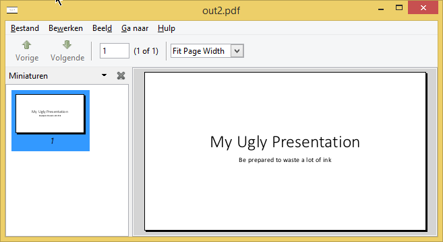Open the Ga naar menu
The height and width of the screenshot is (242, 443).
(135, 28)
